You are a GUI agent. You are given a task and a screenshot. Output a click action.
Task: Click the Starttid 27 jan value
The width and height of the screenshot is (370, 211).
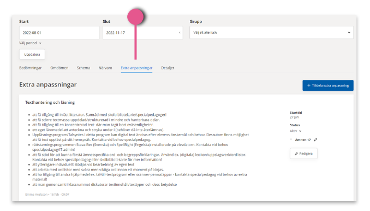tap(294, 117)
